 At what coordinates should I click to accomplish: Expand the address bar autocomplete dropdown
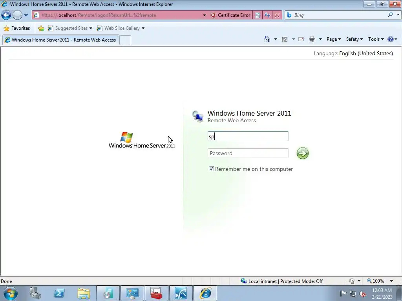205,15
